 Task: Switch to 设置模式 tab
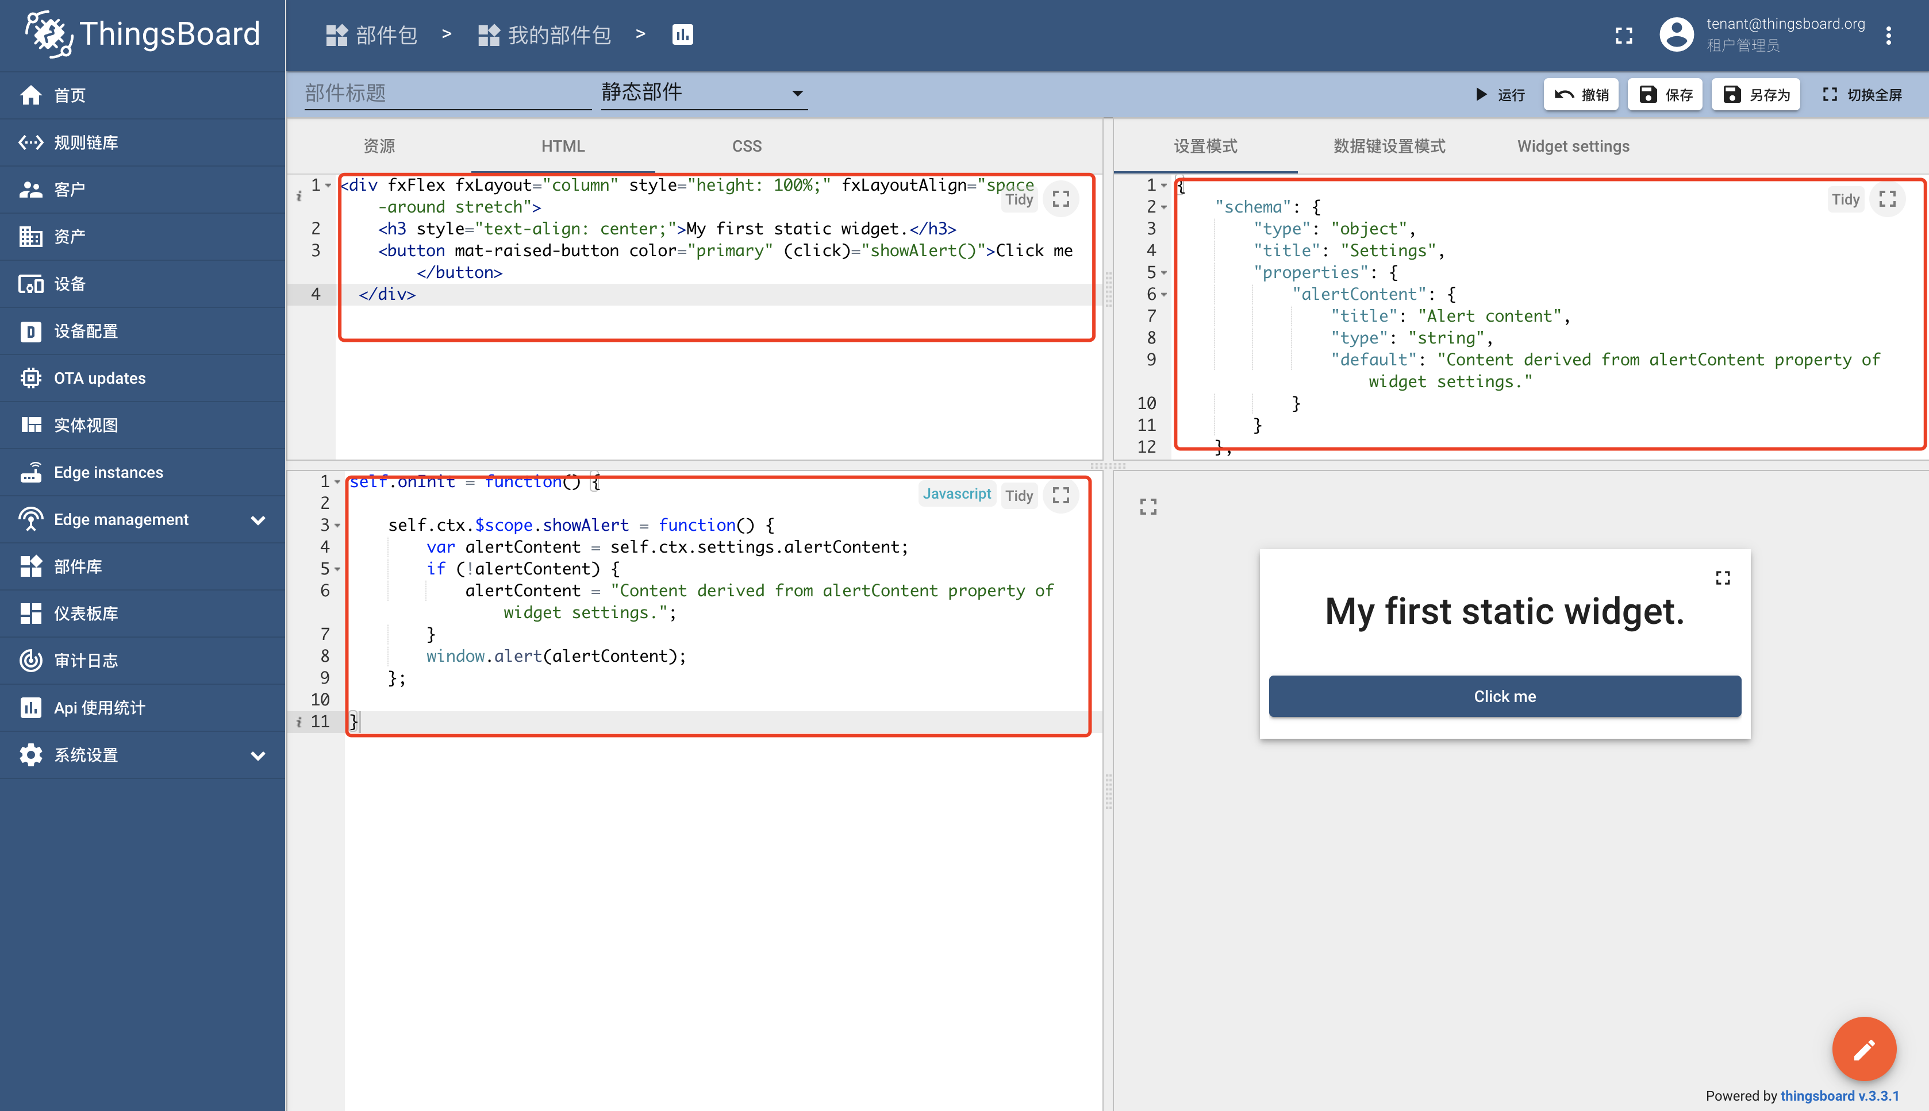tap(1205, 146)
